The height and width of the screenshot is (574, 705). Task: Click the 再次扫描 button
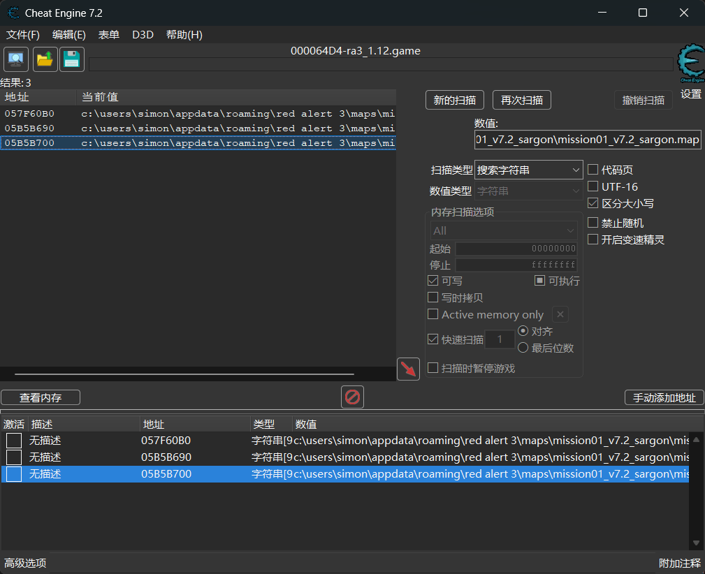(522, 100)
